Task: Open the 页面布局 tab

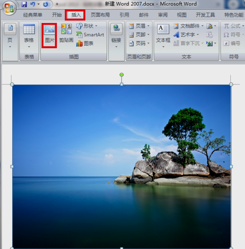Action: 100,15
